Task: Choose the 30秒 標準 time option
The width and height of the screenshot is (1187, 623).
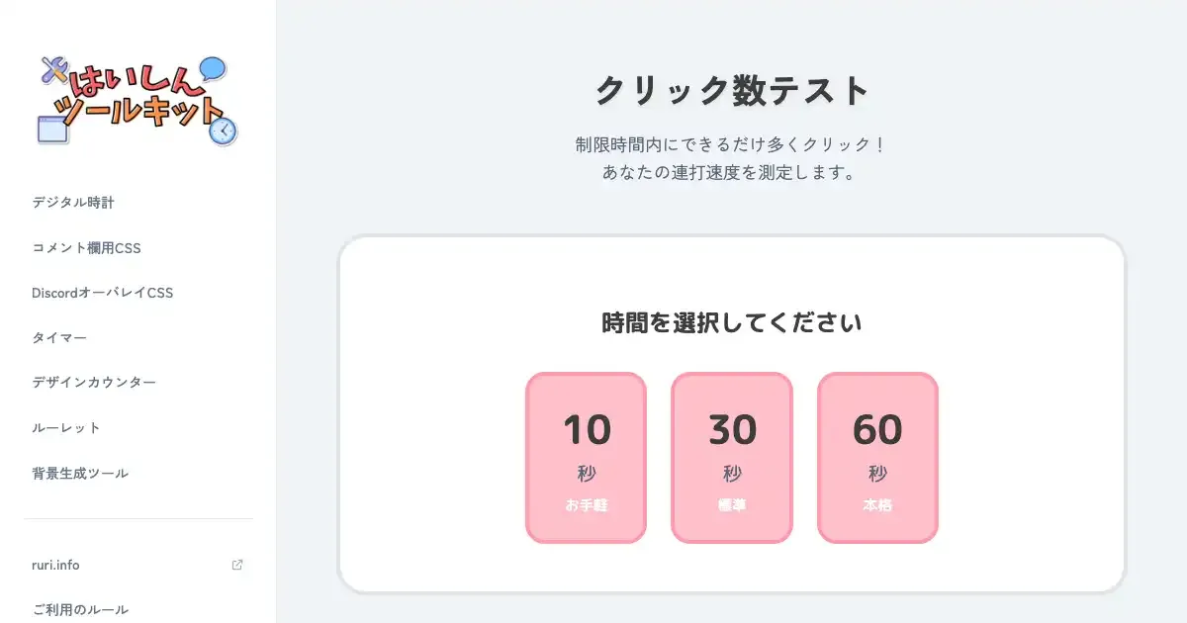Action: [x=732, y=458]
